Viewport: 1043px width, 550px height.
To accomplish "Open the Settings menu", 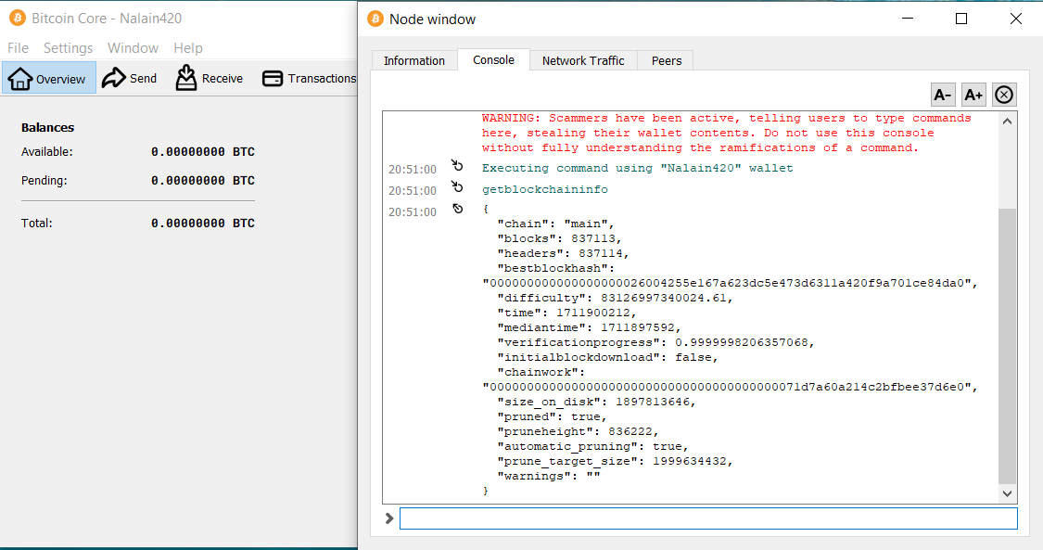I will click(x=68, y=48).
